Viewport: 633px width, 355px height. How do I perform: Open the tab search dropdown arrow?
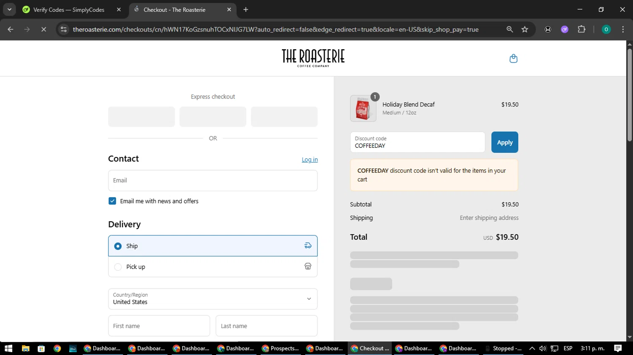[9, 9]
